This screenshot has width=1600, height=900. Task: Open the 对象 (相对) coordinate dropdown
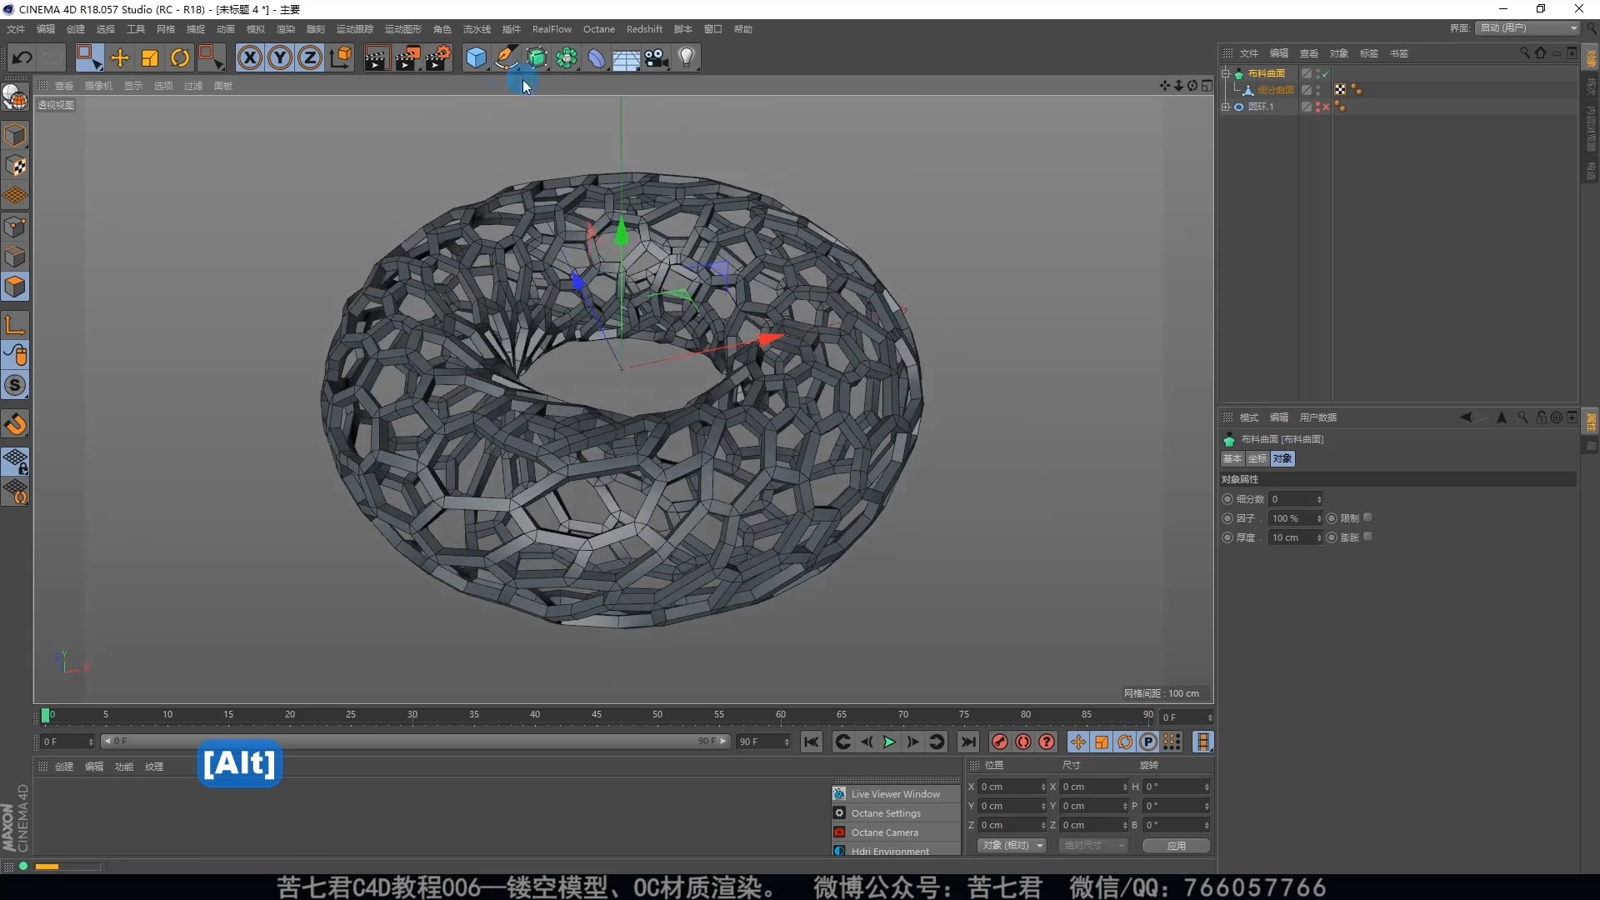tap(1012, 845)
